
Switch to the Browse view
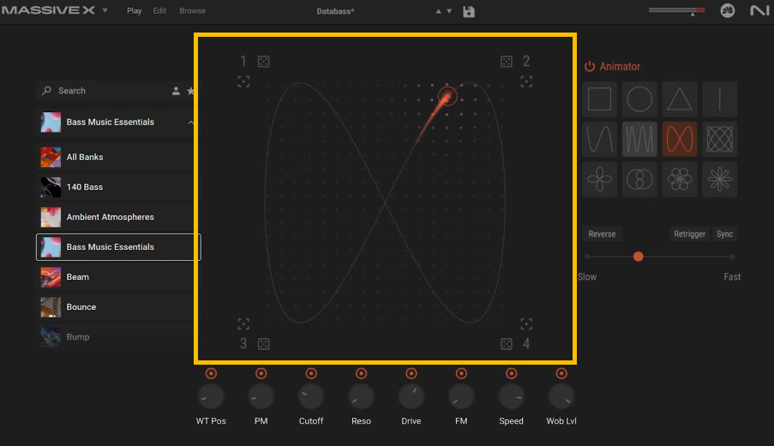point(193,11)
